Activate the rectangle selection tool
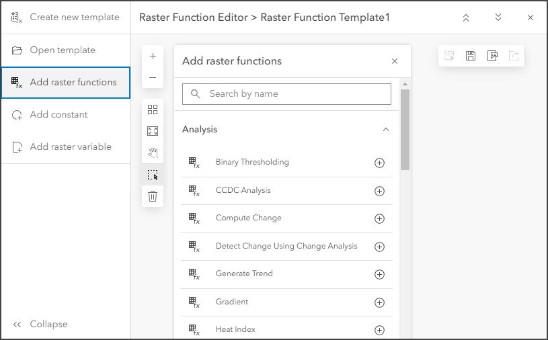The image size is (548, 340). (153, 175)
